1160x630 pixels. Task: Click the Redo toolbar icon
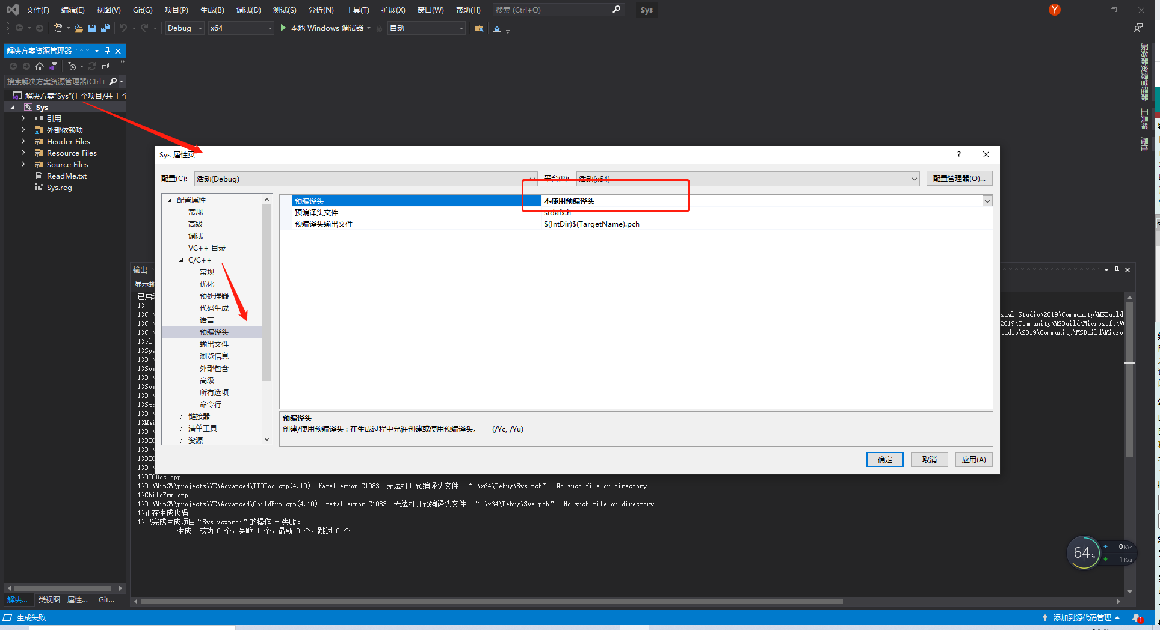click(x=143, y=28)
